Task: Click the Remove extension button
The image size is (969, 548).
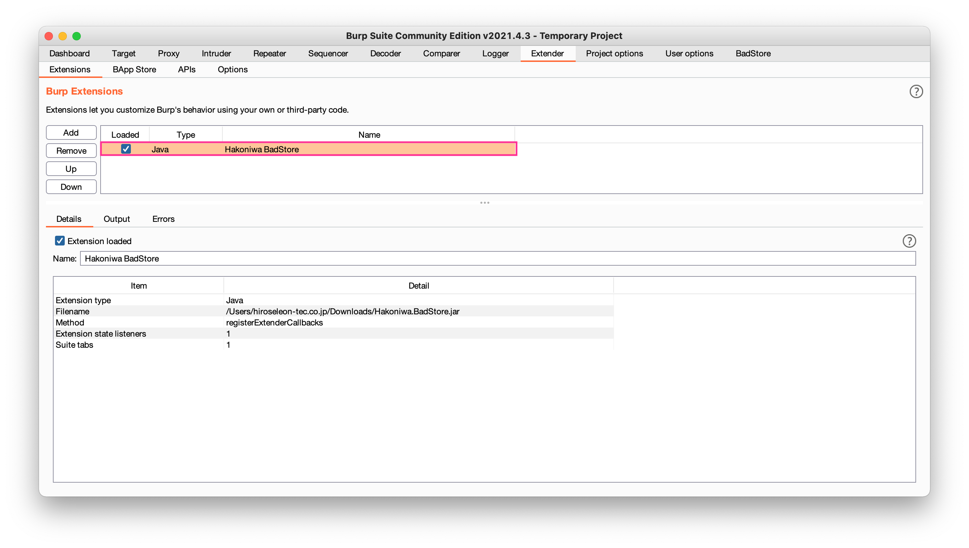Action: pos(71,151)
